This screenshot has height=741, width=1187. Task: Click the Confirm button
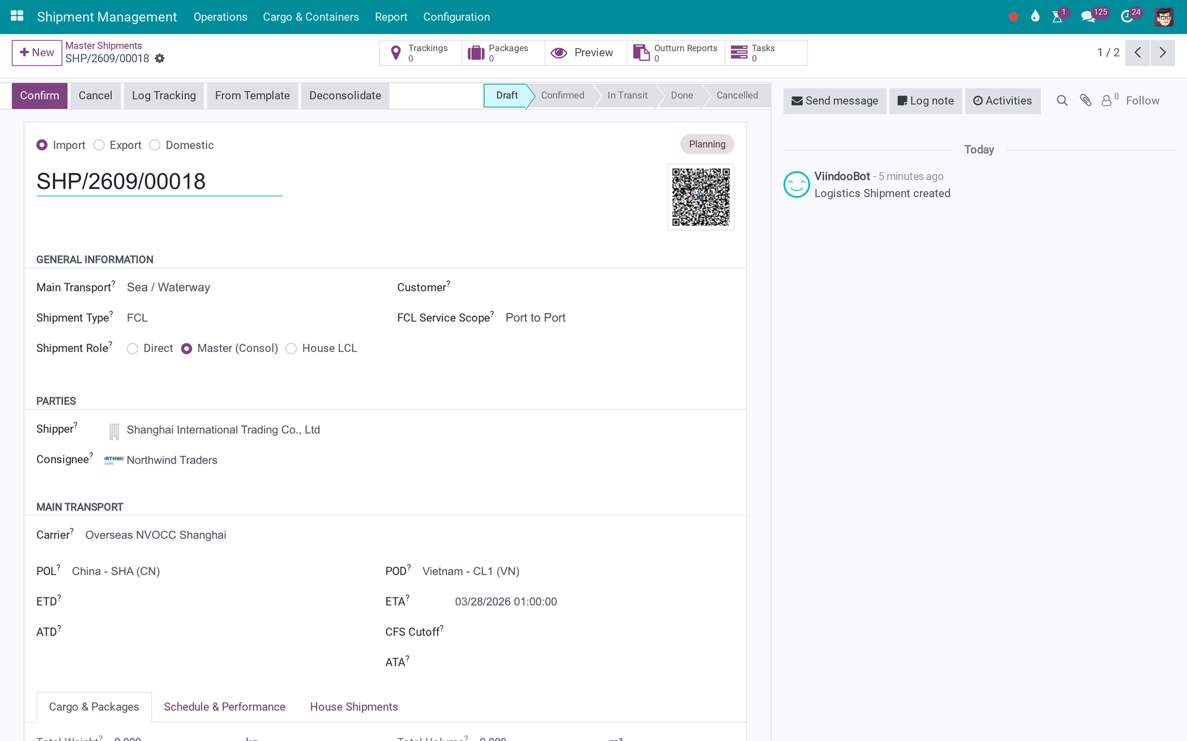[x=40, y=96]
